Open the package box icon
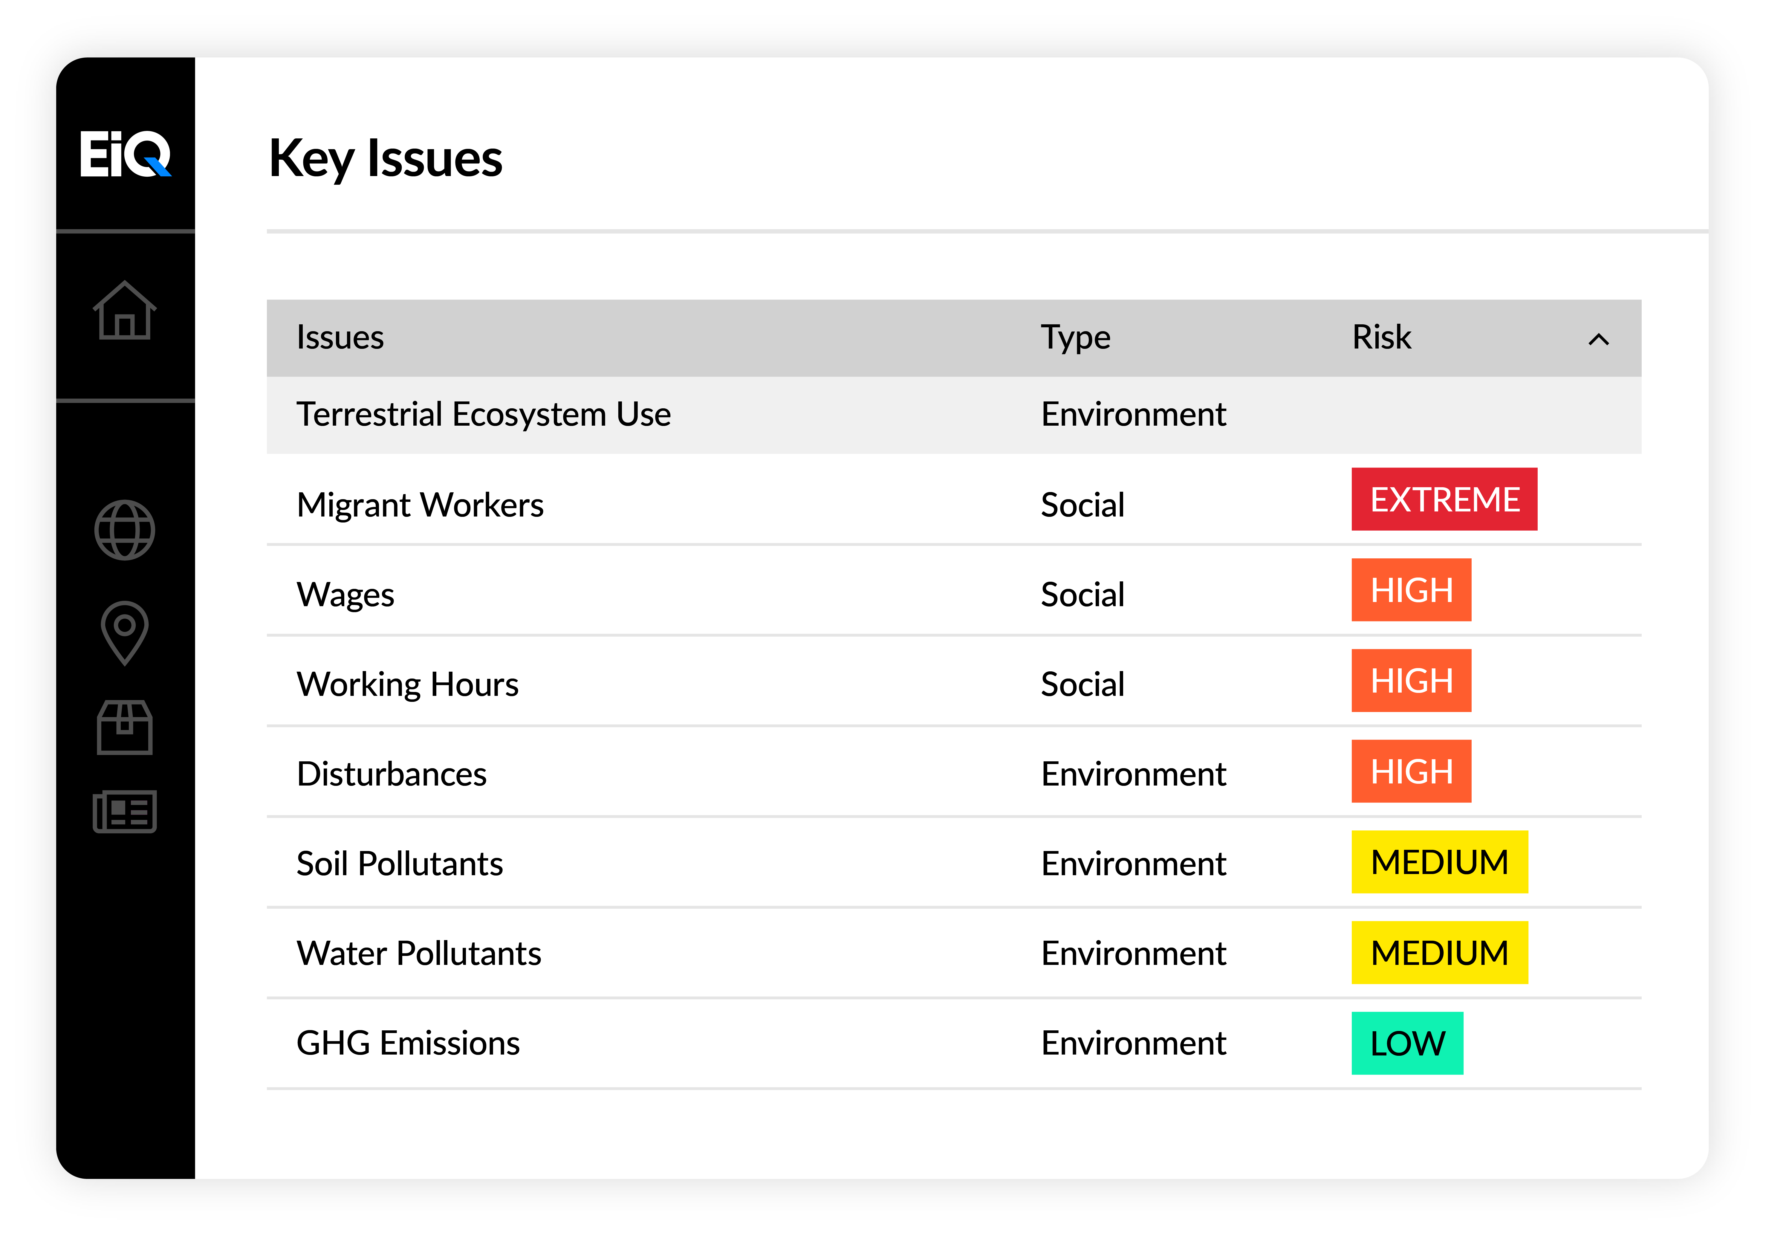The image size is (1766, 1236). 125,728
